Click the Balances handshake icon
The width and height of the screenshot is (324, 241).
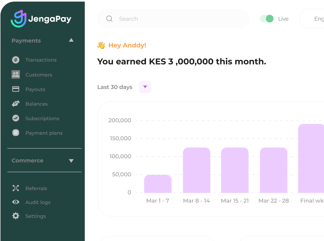pos(16,104)
